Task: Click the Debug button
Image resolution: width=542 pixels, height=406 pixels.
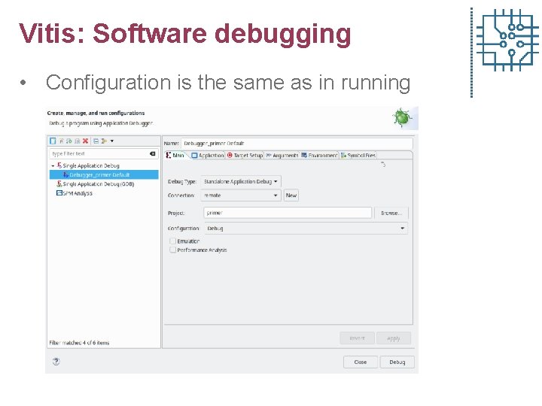Action: (x=397, y=362)
